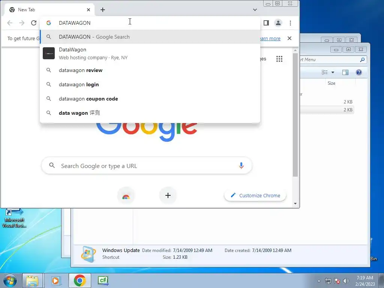Screen dimensions: 384x288
Task: Dismiss the Chrome info bar
Action: [x=289, y=38]
